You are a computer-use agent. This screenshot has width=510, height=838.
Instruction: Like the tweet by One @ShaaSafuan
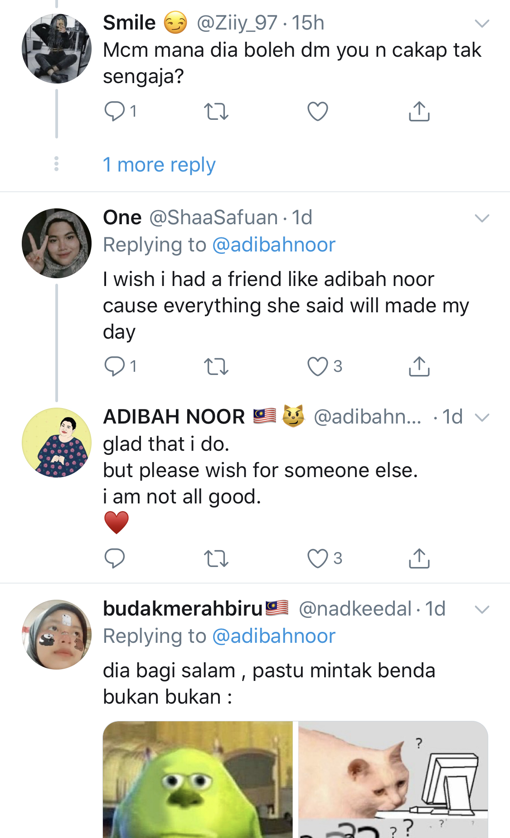[317, 366]
